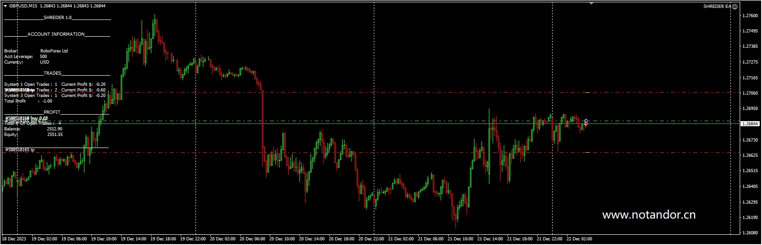This screenshot has width=762, height=245.
Task: Click the PROFIT section heading
Action: [x=52, y=112]
